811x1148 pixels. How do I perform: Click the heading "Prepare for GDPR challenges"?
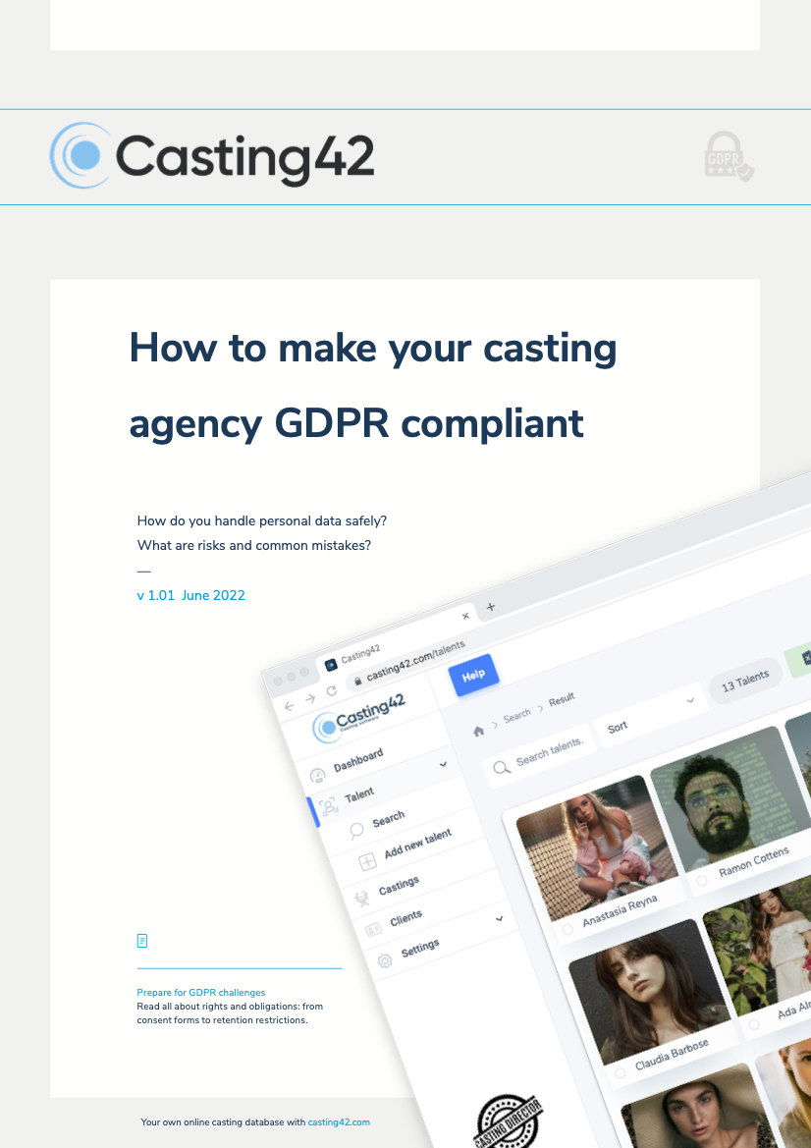pyautogui.click(x=201, y=993)
